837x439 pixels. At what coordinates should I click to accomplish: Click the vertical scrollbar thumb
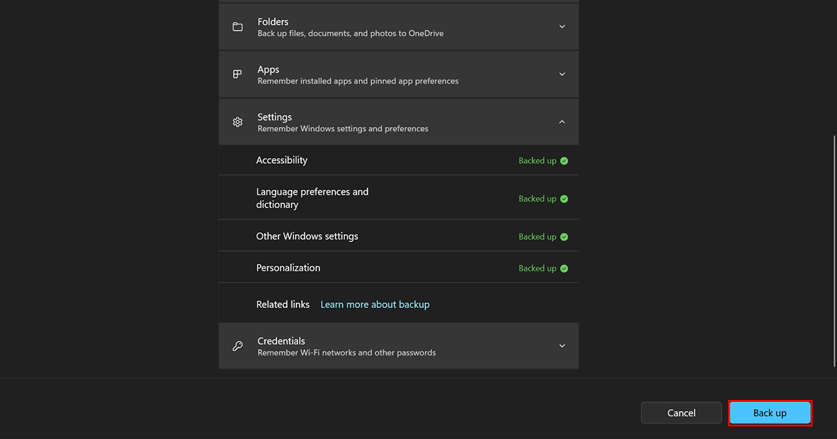(x=834, y=251)
